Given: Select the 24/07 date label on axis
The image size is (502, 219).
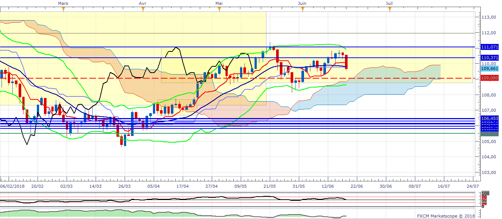Looking at the screenshot, I should pyautogui.click(x=472, y=186).
